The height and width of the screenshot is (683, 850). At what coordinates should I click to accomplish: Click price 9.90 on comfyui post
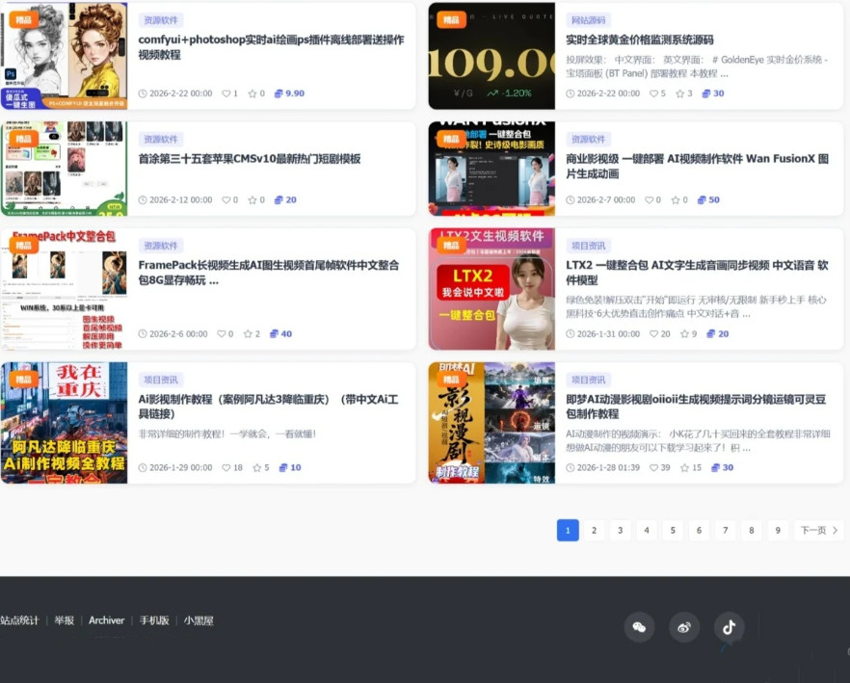coord(295,93)
